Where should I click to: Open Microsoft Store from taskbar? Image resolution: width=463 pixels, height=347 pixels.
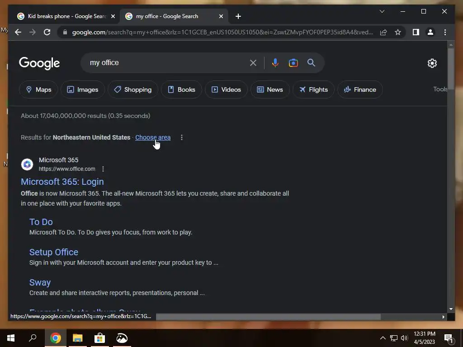click(99, 338)
